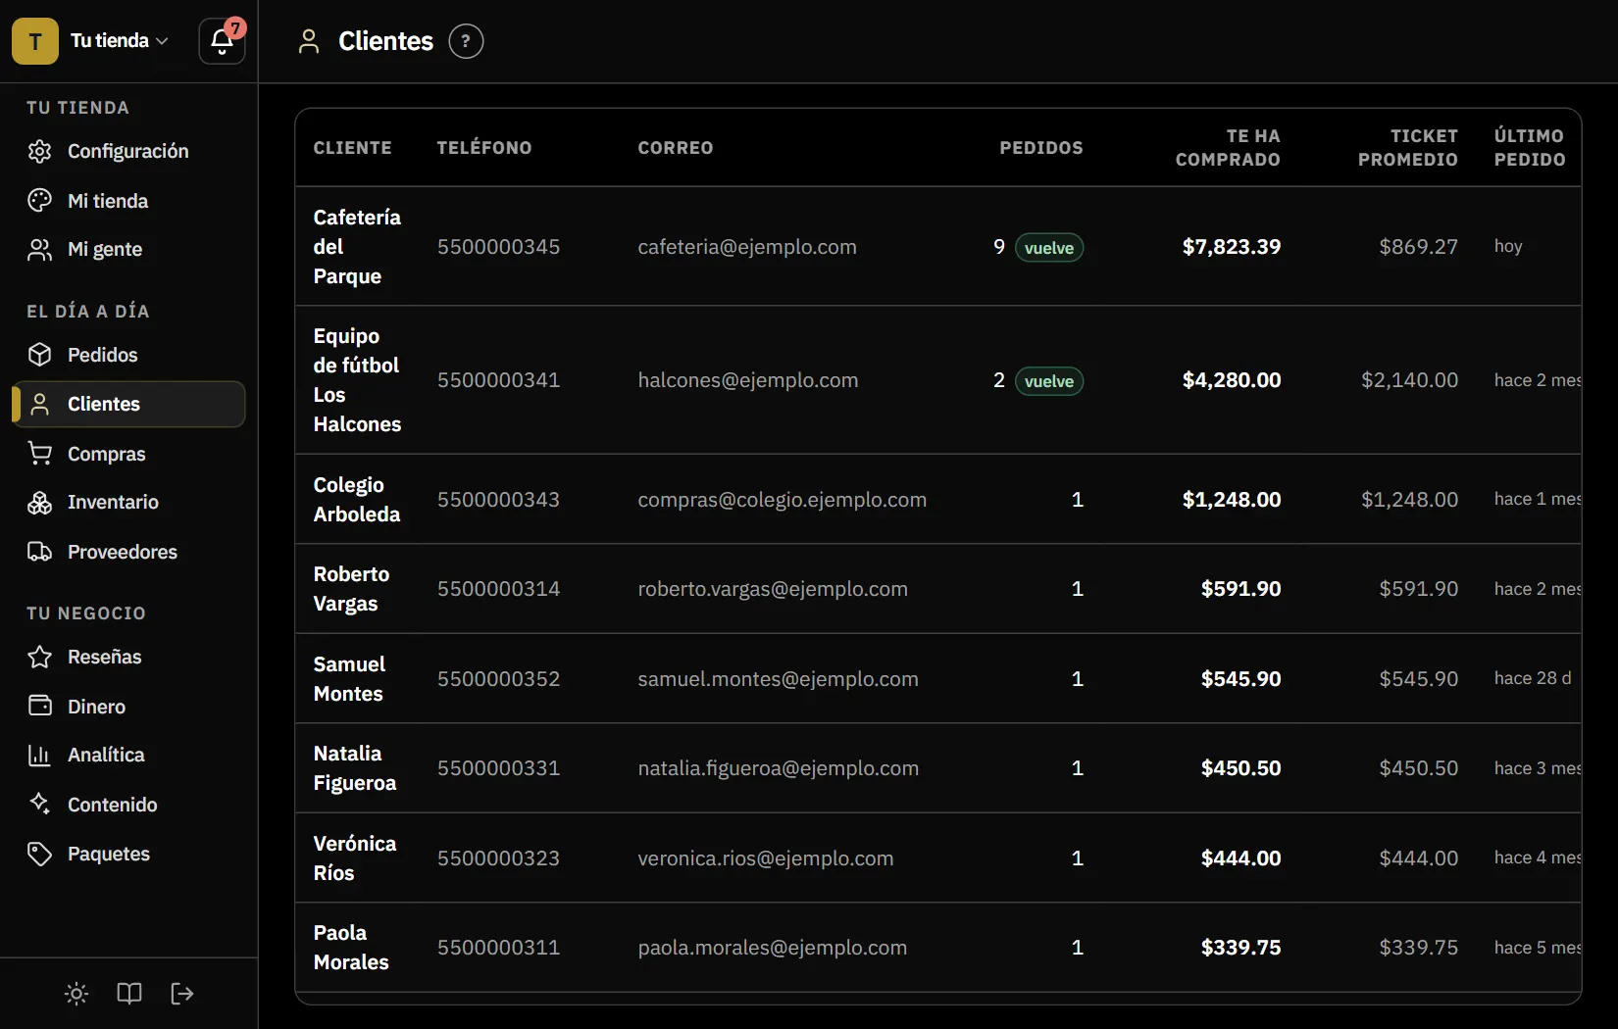This screenshot has height=1029, width=1618.
Task: Open Cafetería del Parque client row
Action: click(937, 247)
